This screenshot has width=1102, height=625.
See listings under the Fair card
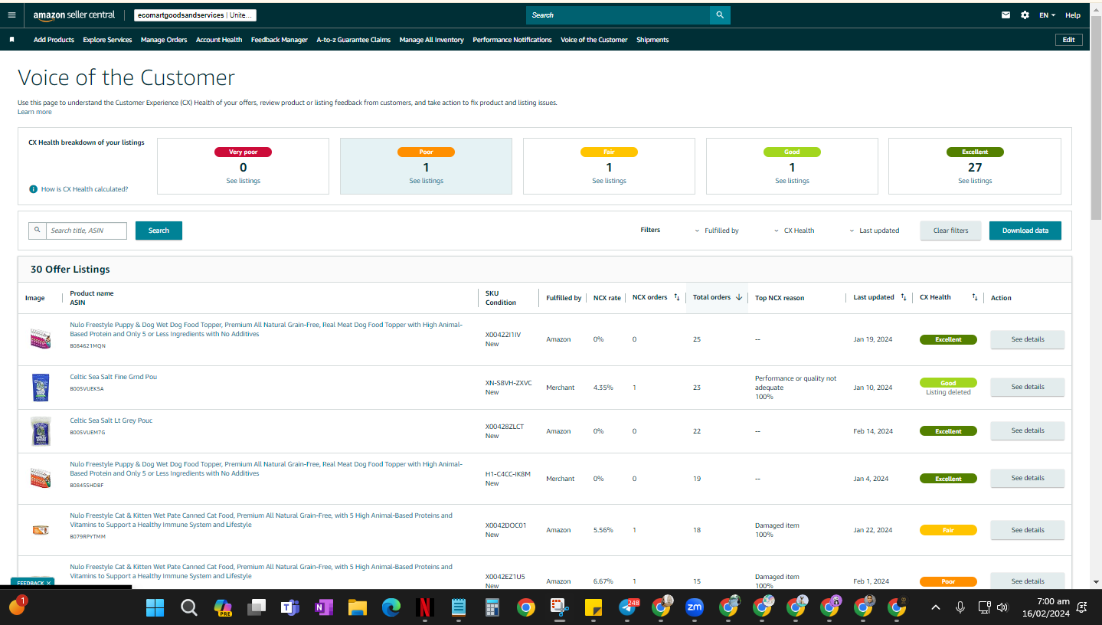(609, 181)
